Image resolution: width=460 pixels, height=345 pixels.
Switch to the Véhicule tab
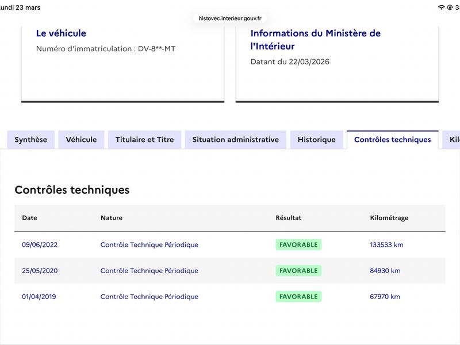[x=81, y=140]
